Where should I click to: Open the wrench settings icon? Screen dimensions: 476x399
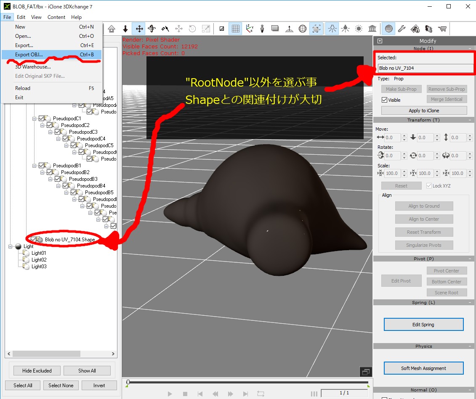click(x=402, y=29)
